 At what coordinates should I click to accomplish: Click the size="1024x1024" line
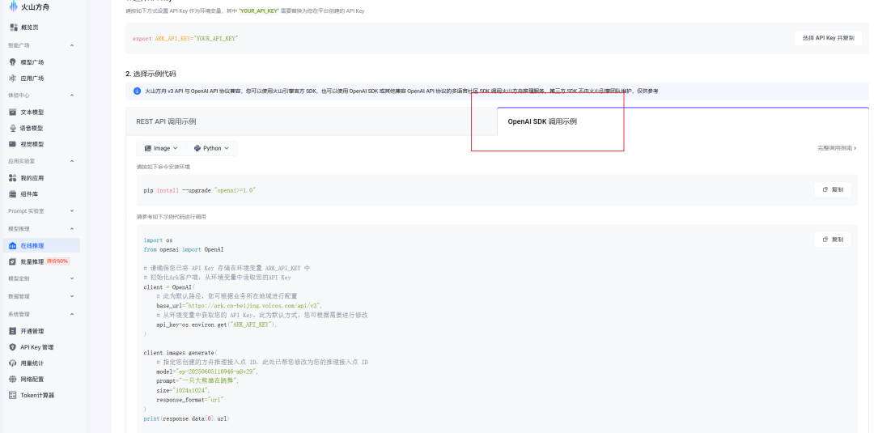184,390
